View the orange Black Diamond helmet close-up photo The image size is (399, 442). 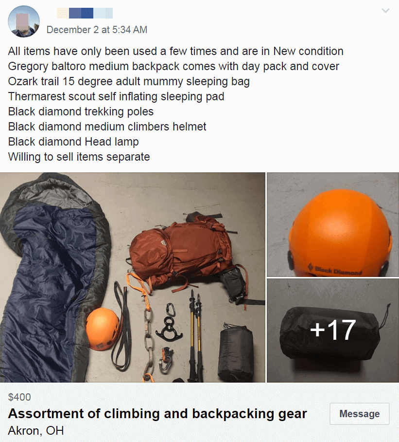point(333,225)
